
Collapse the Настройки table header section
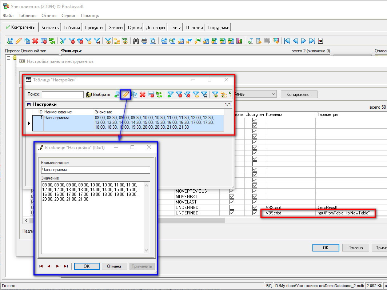pyautogui.click(x=28, y=104)
